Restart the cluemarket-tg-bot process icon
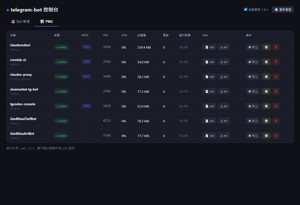The image size is (300, 205). [x=266, y=91]
